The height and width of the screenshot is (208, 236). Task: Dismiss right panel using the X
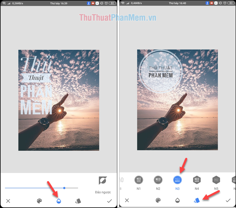click(127, 201)
